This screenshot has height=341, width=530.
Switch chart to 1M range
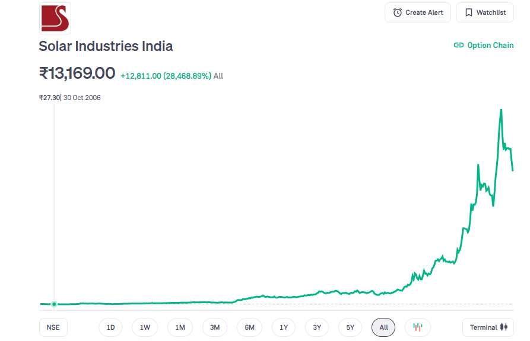click(180, 327)
